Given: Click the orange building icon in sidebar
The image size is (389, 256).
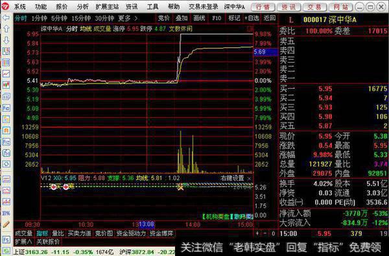Looking at the screenshot, I should point(6,130).
